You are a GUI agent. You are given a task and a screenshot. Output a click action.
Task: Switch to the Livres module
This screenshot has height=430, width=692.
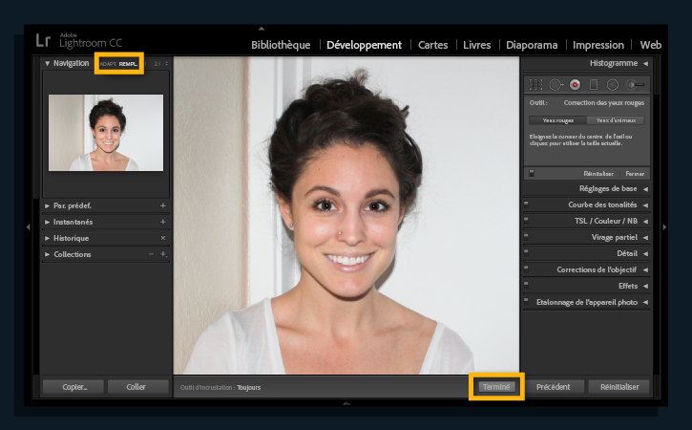point(476,45)
